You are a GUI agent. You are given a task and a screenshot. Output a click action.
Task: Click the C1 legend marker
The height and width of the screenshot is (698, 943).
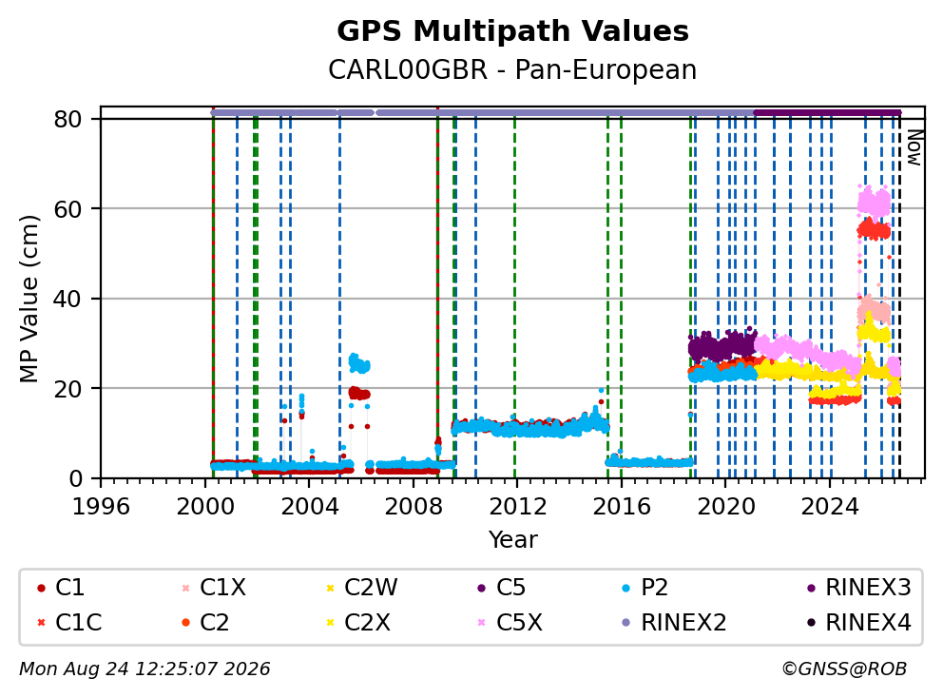42,588
